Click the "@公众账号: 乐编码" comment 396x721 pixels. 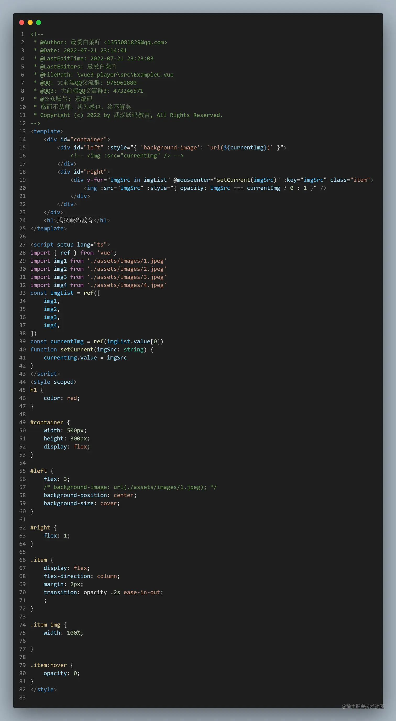point(66,99)
